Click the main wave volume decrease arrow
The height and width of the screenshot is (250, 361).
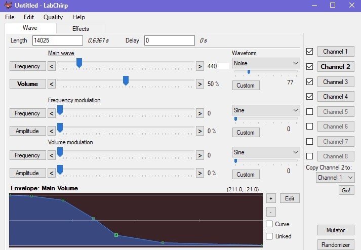(x=52, y=84)
